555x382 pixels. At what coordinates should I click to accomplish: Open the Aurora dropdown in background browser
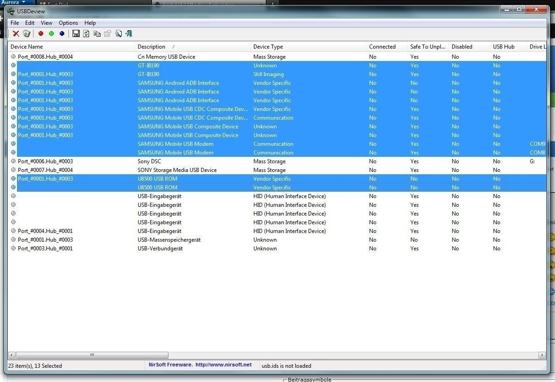13,2
